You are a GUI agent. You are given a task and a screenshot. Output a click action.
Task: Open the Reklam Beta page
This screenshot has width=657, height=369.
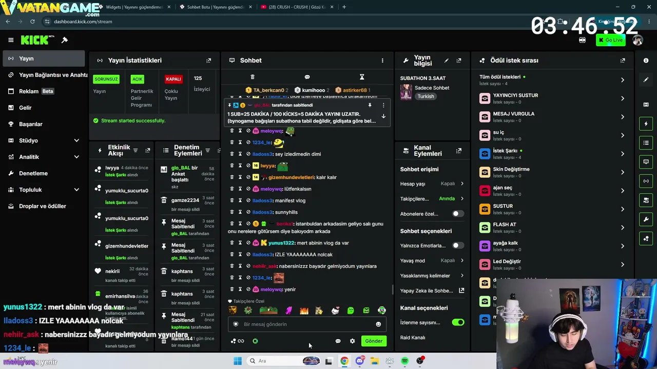click(44, 91)
